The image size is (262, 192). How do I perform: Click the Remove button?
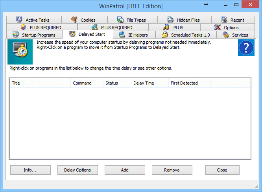pos(172,170)
